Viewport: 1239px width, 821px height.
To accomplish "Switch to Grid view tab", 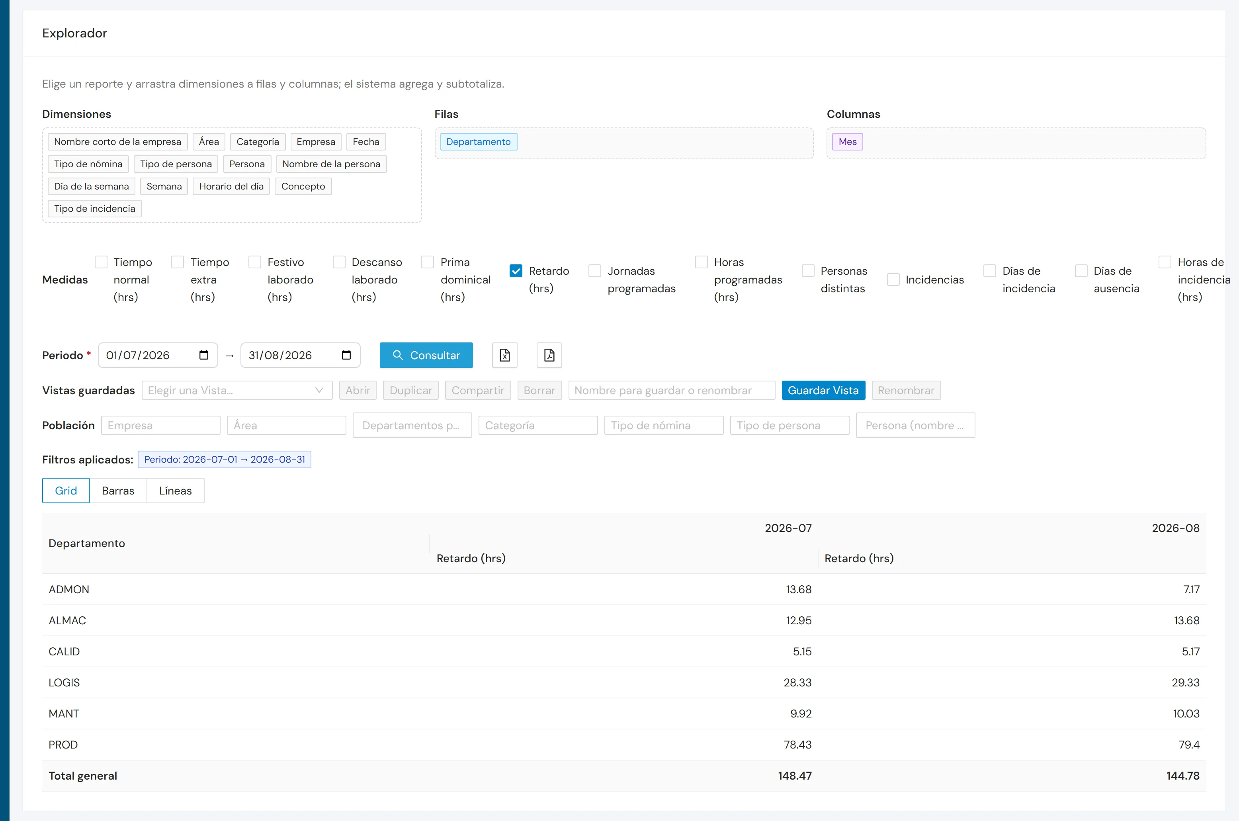I will tap(66, 491).
